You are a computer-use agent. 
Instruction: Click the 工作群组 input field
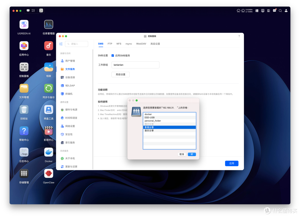(x=136, y=65)
